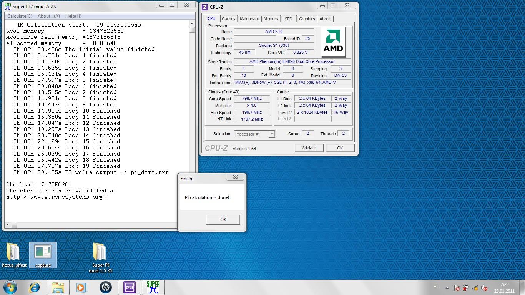Open Windows Media Player from taskbar

click(x=81, y=287)
